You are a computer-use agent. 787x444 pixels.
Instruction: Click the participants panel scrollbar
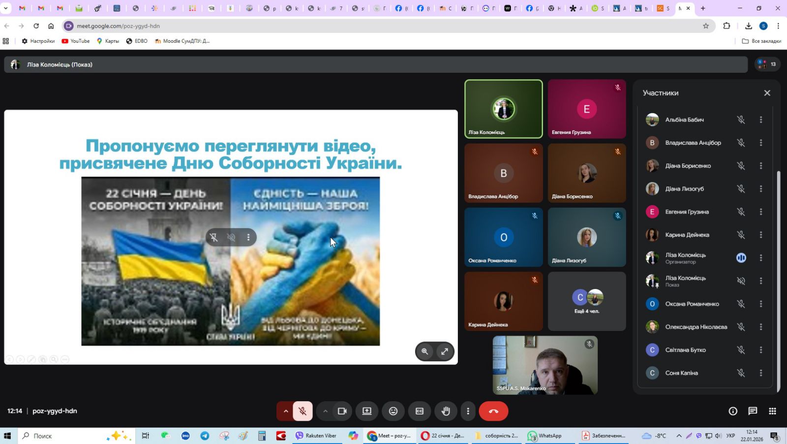[778, 281]
